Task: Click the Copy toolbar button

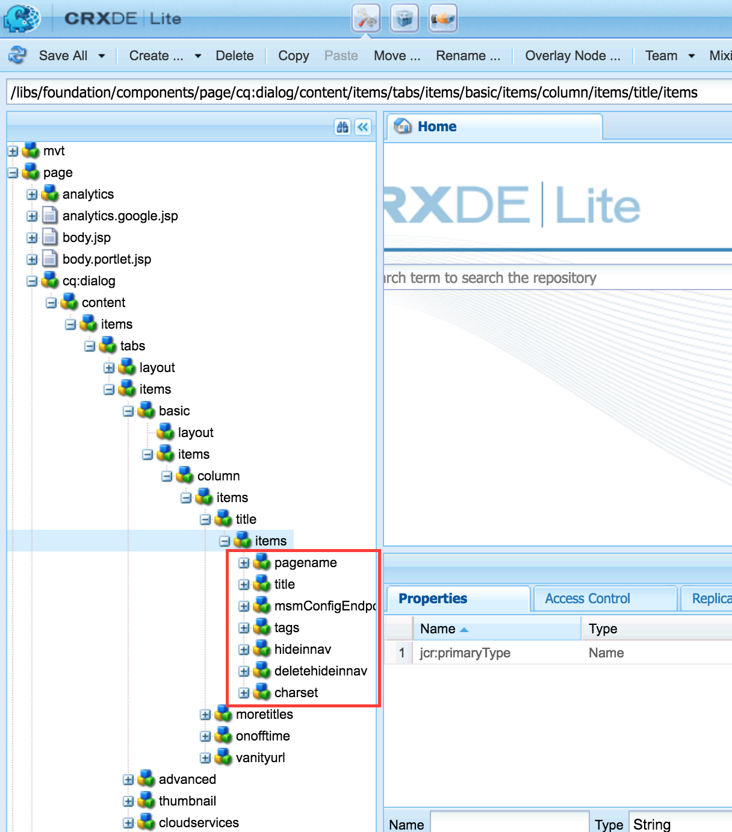Action: (x=294, y=55)
